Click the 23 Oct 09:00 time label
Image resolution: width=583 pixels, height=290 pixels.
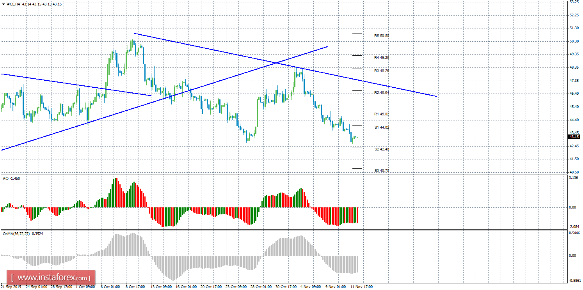(236, 287)
